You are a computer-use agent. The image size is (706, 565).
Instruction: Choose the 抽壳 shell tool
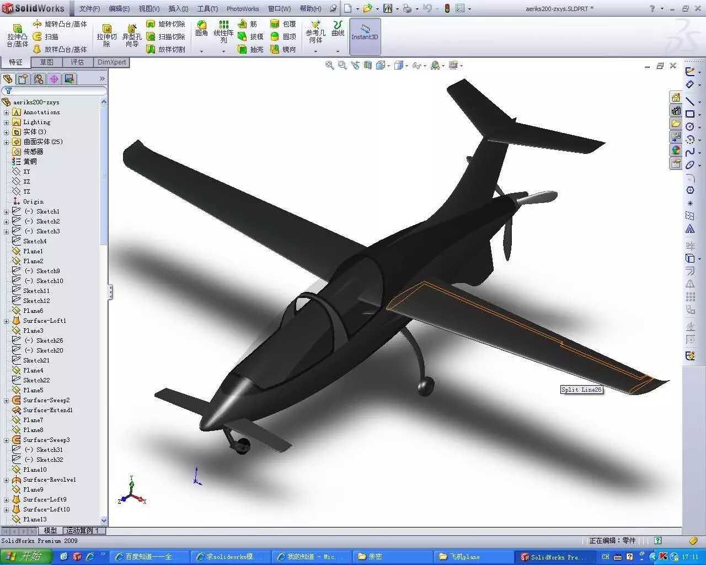tap(250, 49)
